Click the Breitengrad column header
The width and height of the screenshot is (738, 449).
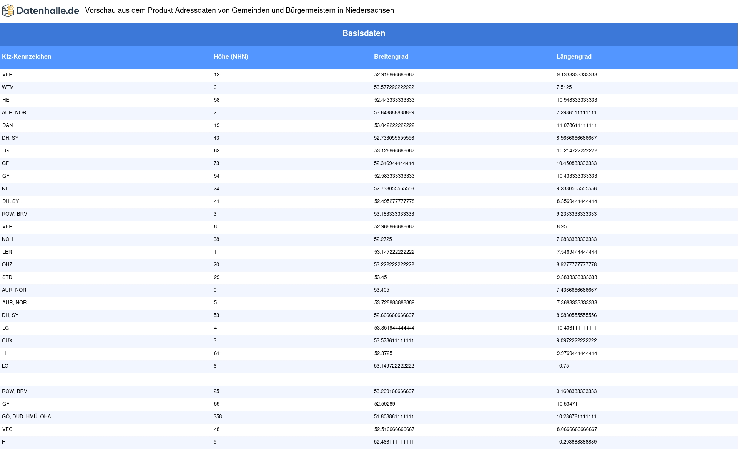[391, 57]
